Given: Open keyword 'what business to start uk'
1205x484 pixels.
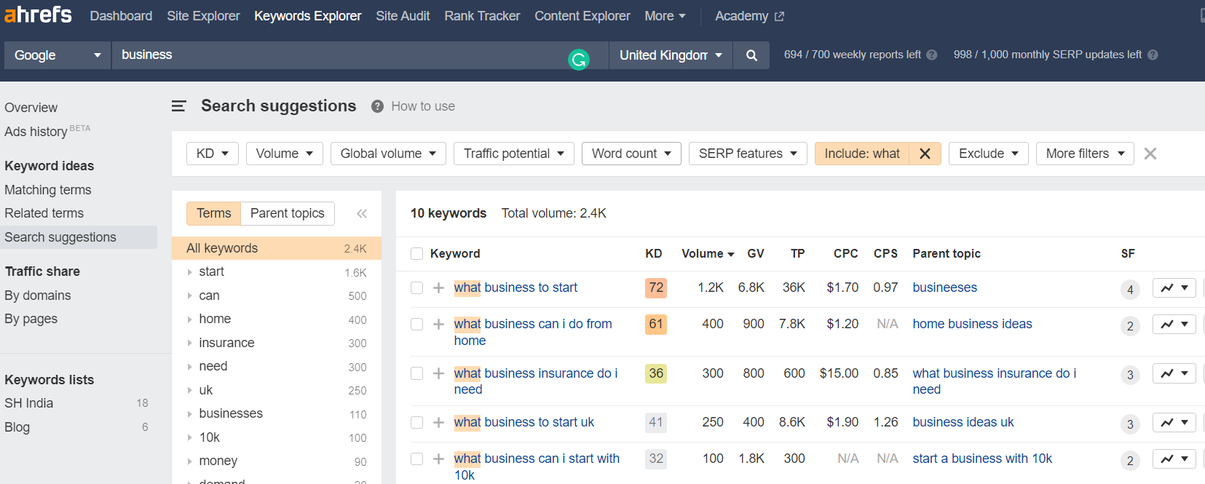Looking at the screenshot, I should pyautogui.click(x=524, y=422).
